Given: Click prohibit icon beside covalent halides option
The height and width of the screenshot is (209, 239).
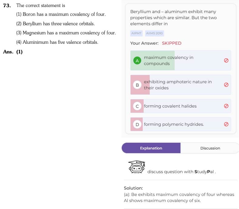Looking at the screenshot, I should 226,106.
